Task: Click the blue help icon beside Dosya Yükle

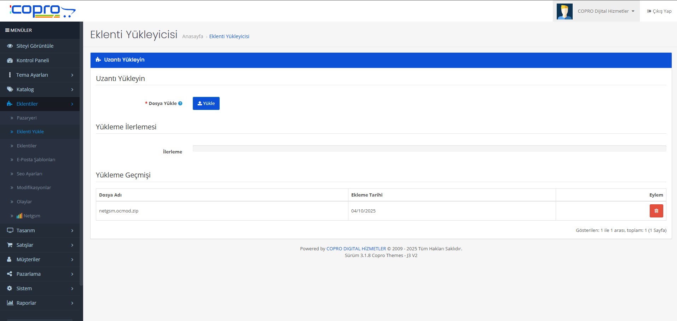Action: [x=180, y=104]
